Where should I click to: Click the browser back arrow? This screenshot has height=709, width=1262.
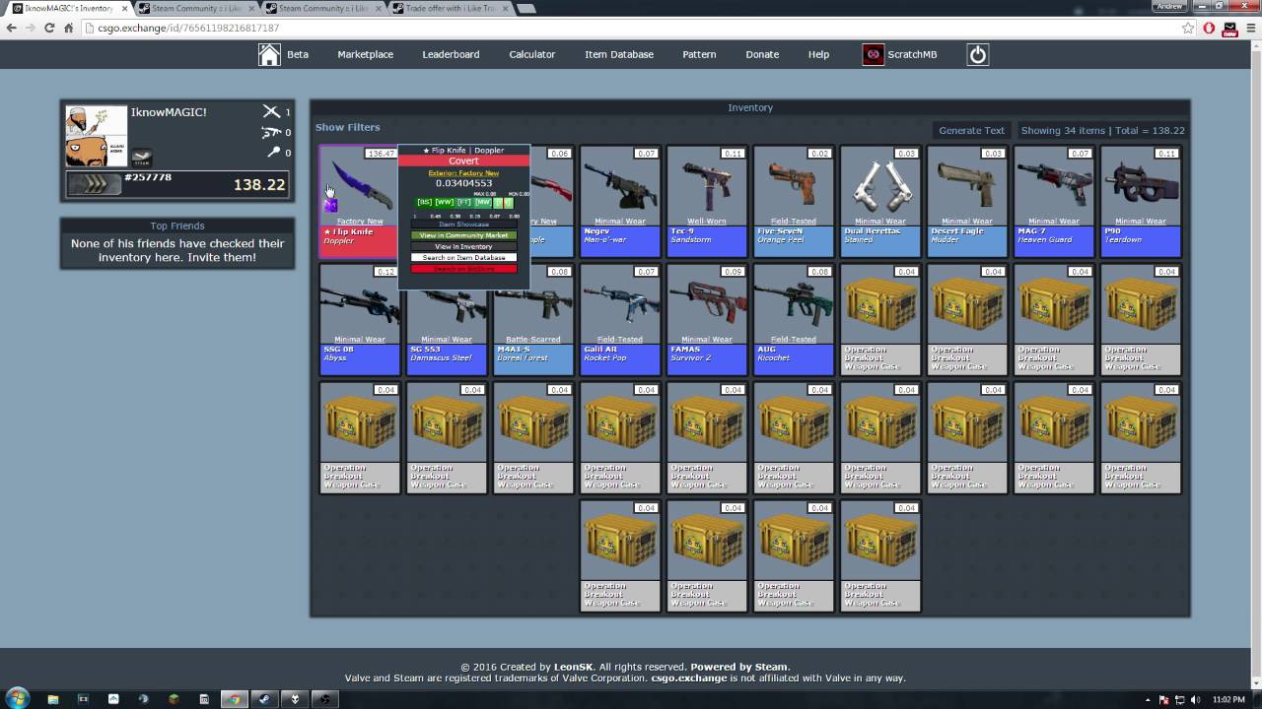tap(12, 28)
